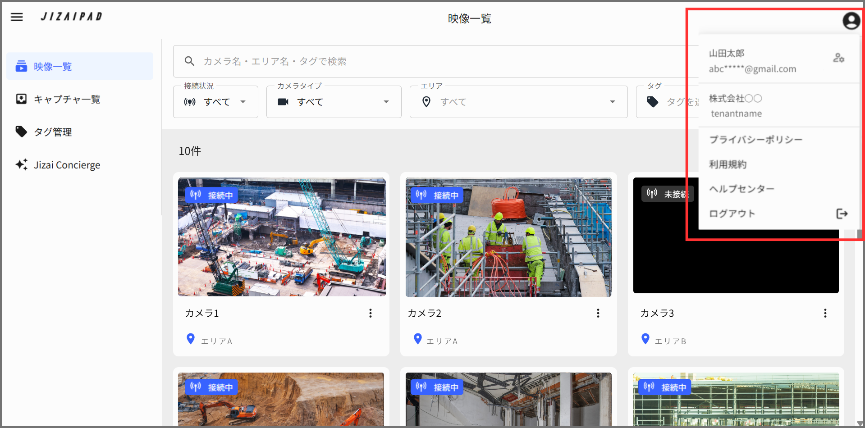Select 映像一覧 in the sidebar
The image size is (865, 428).
pyautogui.click(x=80, y=66)
